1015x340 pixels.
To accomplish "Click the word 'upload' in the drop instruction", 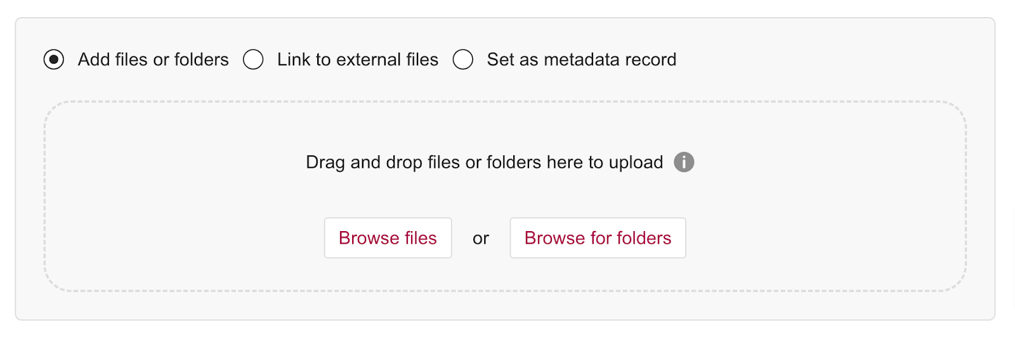I will [636, 162].
